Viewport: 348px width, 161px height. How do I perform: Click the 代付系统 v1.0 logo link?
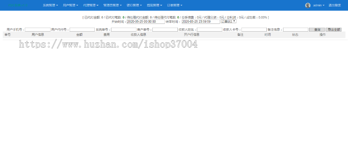18,5
